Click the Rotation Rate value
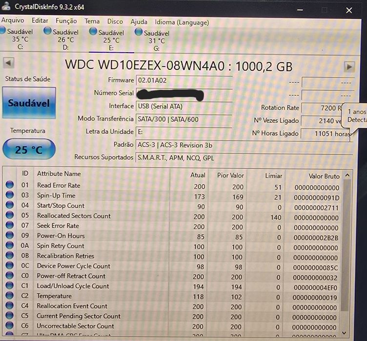367x341 pixels. (x=322, y=108)
